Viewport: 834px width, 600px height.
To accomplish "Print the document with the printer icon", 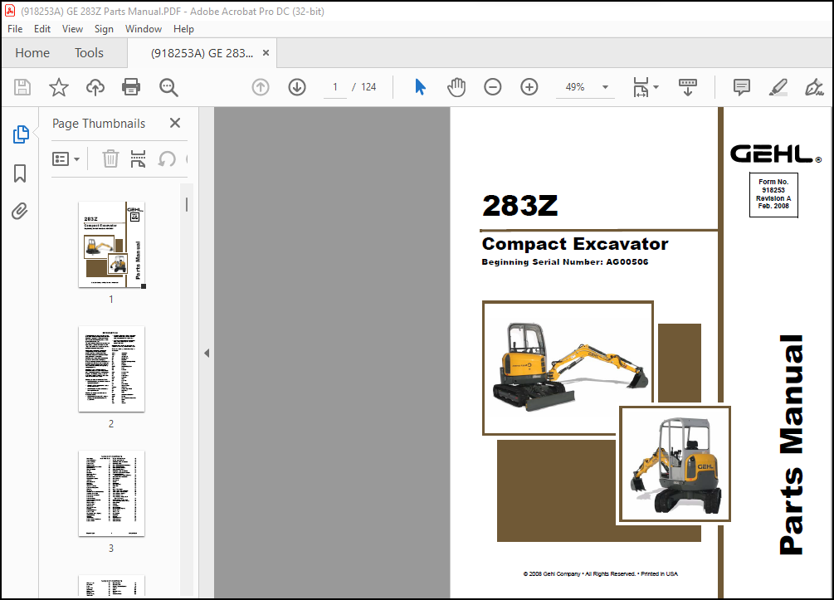I will [x=131, y=87].
